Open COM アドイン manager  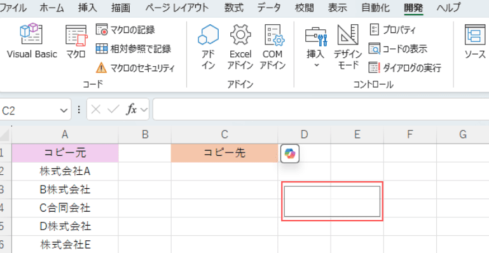click(x=274, y=48)
